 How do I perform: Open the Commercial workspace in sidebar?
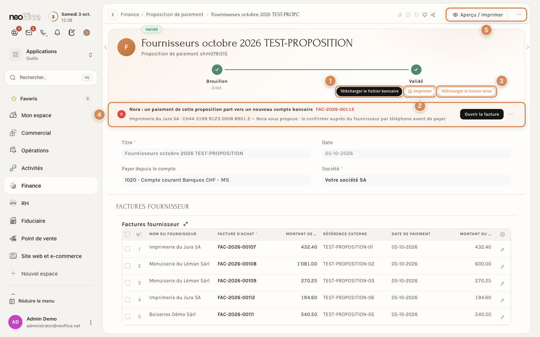[x=51, y=133]
